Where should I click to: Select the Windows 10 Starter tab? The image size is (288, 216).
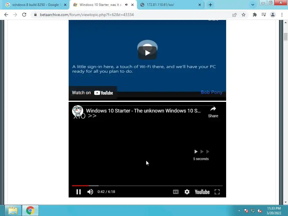click(x=101, y=5)
